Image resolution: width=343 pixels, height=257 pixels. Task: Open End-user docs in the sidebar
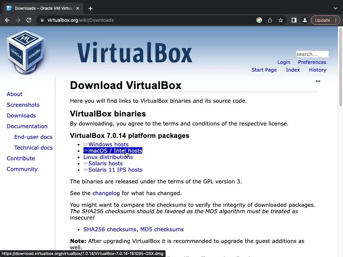(x=33, y=137)
